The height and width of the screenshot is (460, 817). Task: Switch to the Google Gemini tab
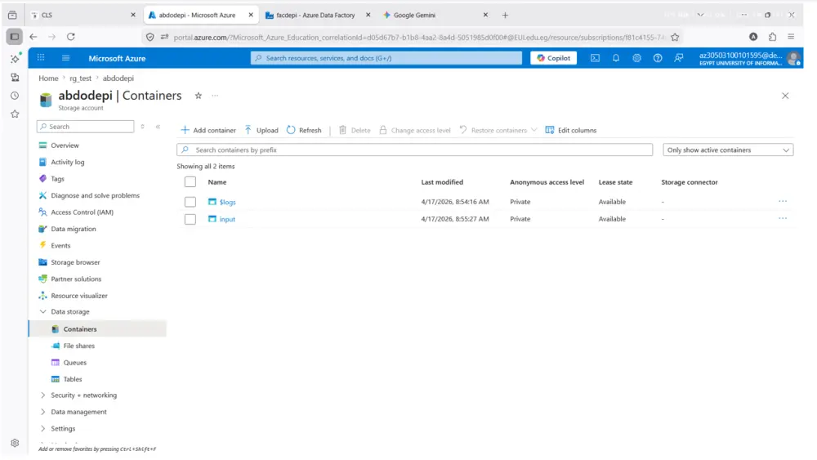click(x=435, y=15)
